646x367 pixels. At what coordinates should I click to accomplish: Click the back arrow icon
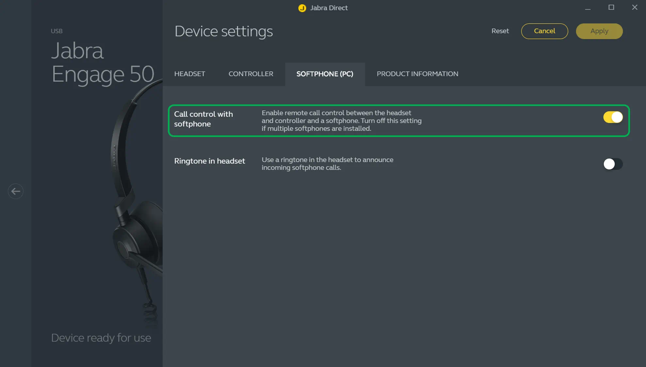point(15,191)
